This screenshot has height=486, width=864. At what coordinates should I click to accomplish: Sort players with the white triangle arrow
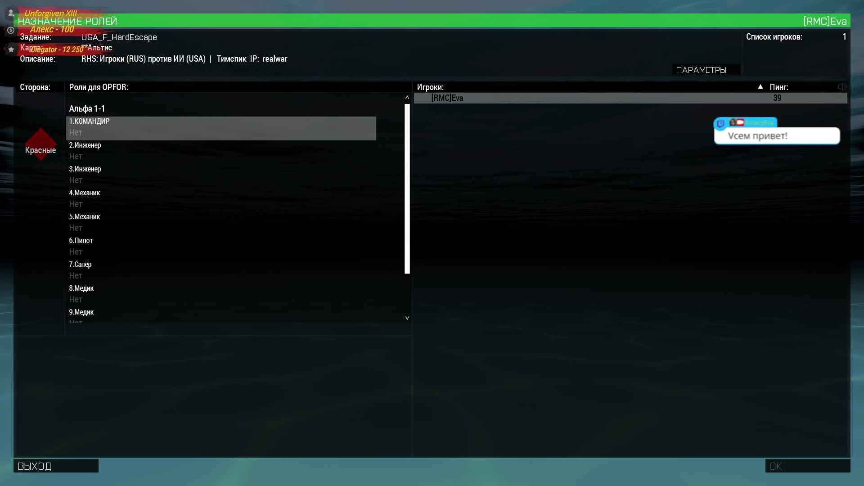tap(760, 87)
